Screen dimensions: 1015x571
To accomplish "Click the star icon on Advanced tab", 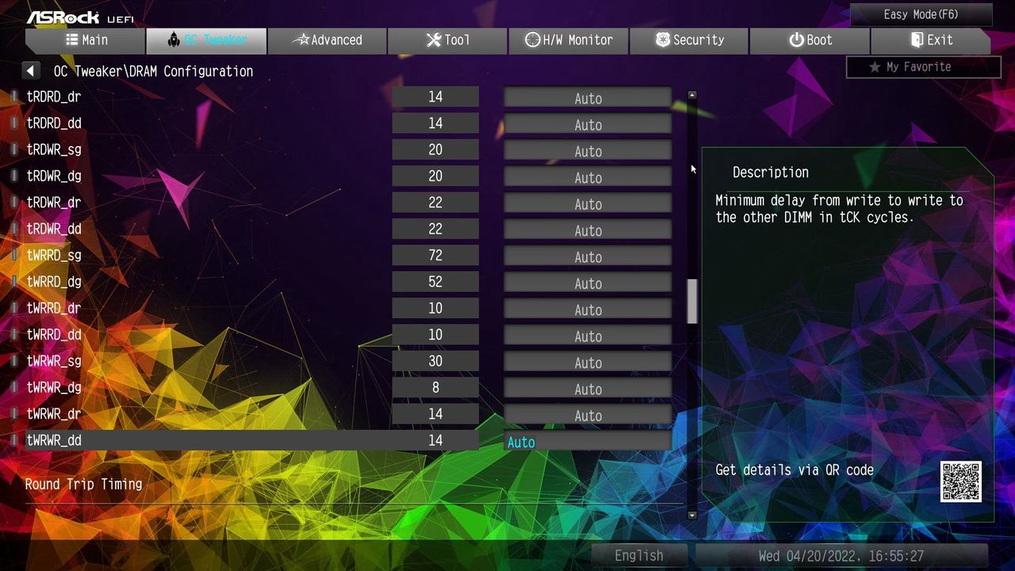I will pyautogui.click(x=301, y=40).
